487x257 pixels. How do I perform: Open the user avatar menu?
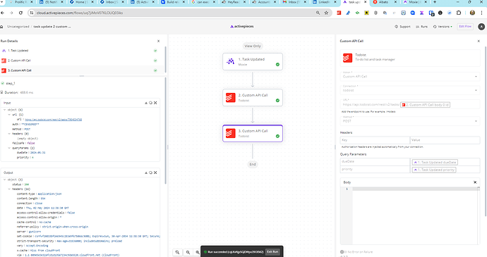click(x=481, y=27)
